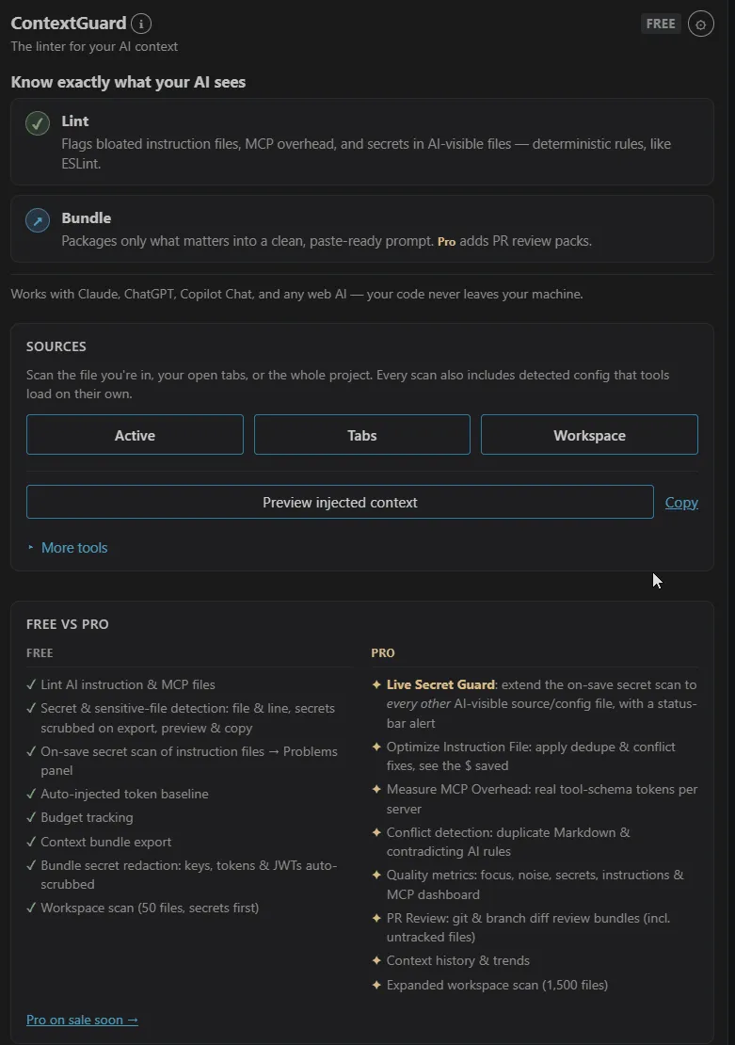The image size is (735, 1045).
Task: Click the info icon beside ContextGuard title
Action: (140, 24)
